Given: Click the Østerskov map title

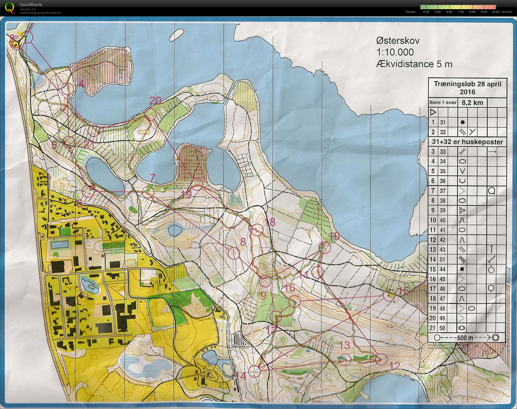Looking at the screenshot, I should (398, 41).
